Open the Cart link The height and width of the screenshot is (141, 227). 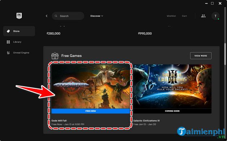[x=184, y=16]
